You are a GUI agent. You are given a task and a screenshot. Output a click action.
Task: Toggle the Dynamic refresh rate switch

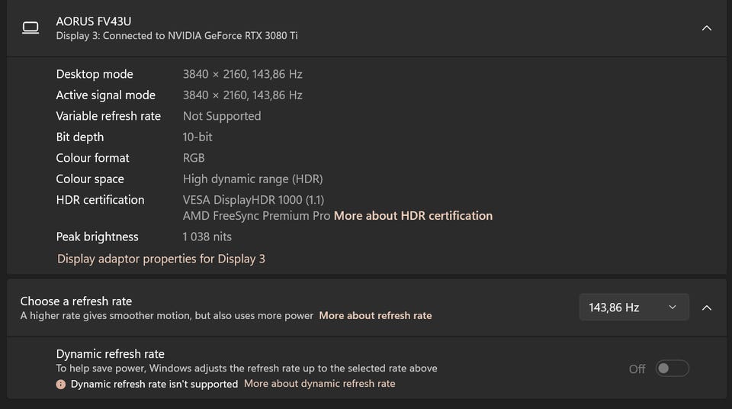click(x=673, y=369)
